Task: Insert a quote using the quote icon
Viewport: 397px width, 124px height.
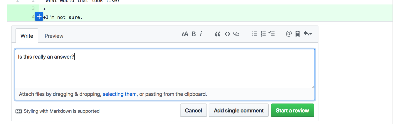Action: coord(218,34)
